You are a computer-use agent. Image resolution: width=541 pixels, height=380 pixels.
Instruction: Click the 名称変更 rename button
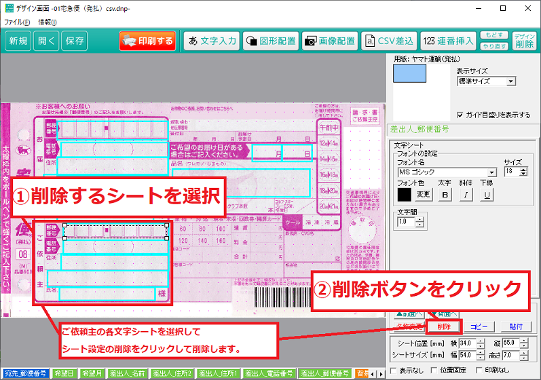pos(409,326)
